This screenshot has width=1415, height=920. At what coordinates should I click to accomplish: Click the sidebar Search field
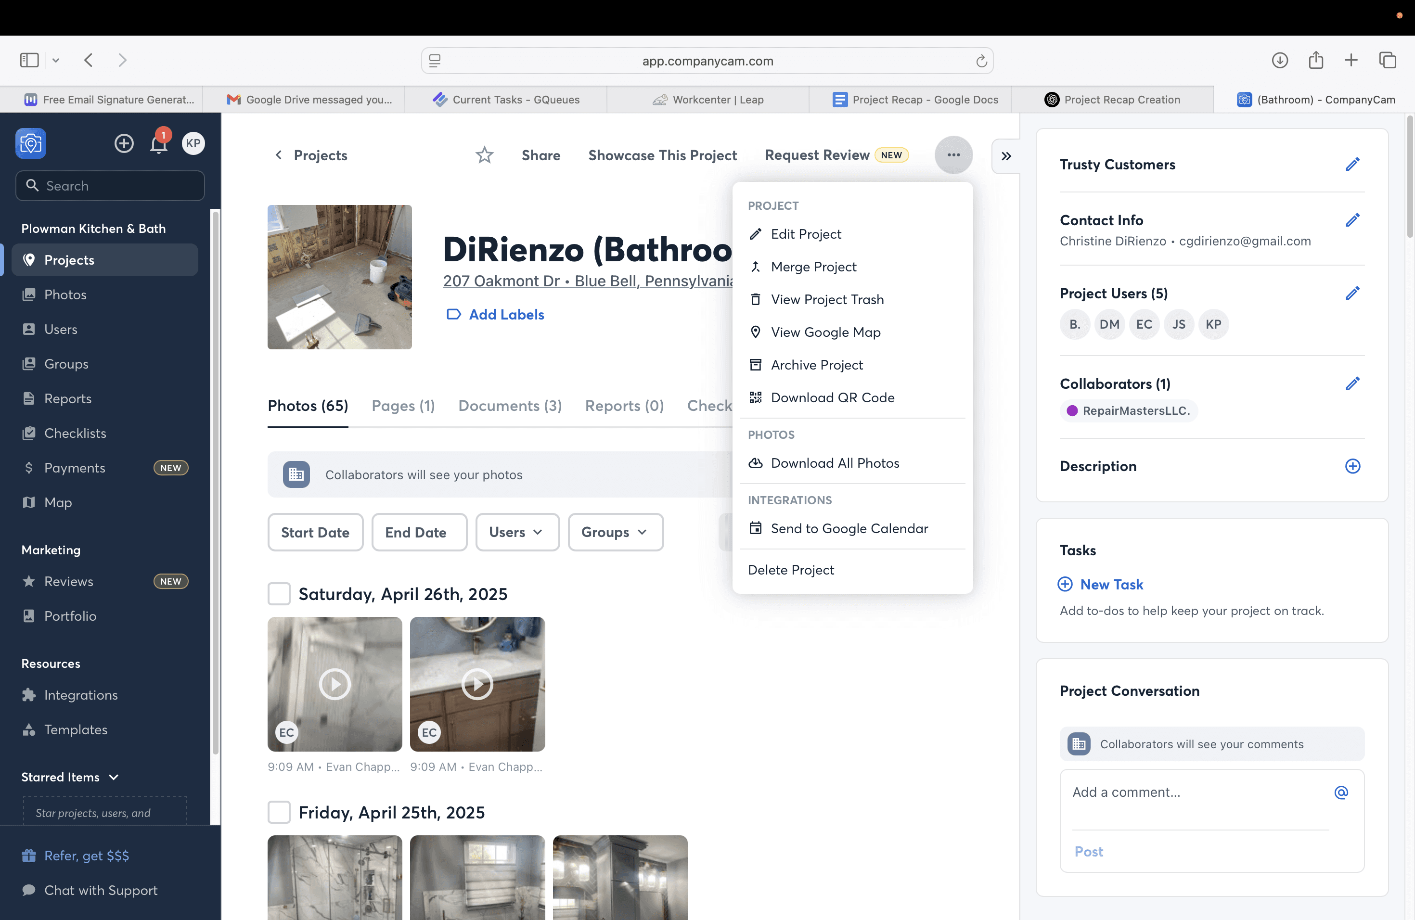tap(110, 186)
